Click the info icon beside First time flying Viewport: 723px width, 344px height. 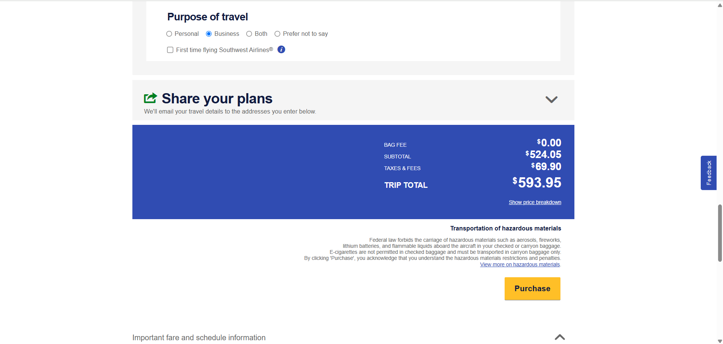point(281,49)
